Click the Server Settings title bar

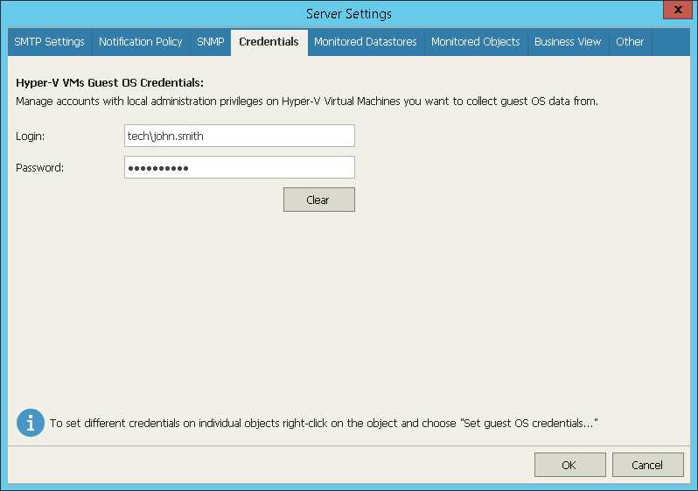(348, 13)
